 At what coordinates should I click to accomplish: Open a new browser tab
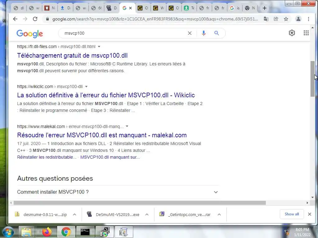pyautogui.click(x=265, y=8)
